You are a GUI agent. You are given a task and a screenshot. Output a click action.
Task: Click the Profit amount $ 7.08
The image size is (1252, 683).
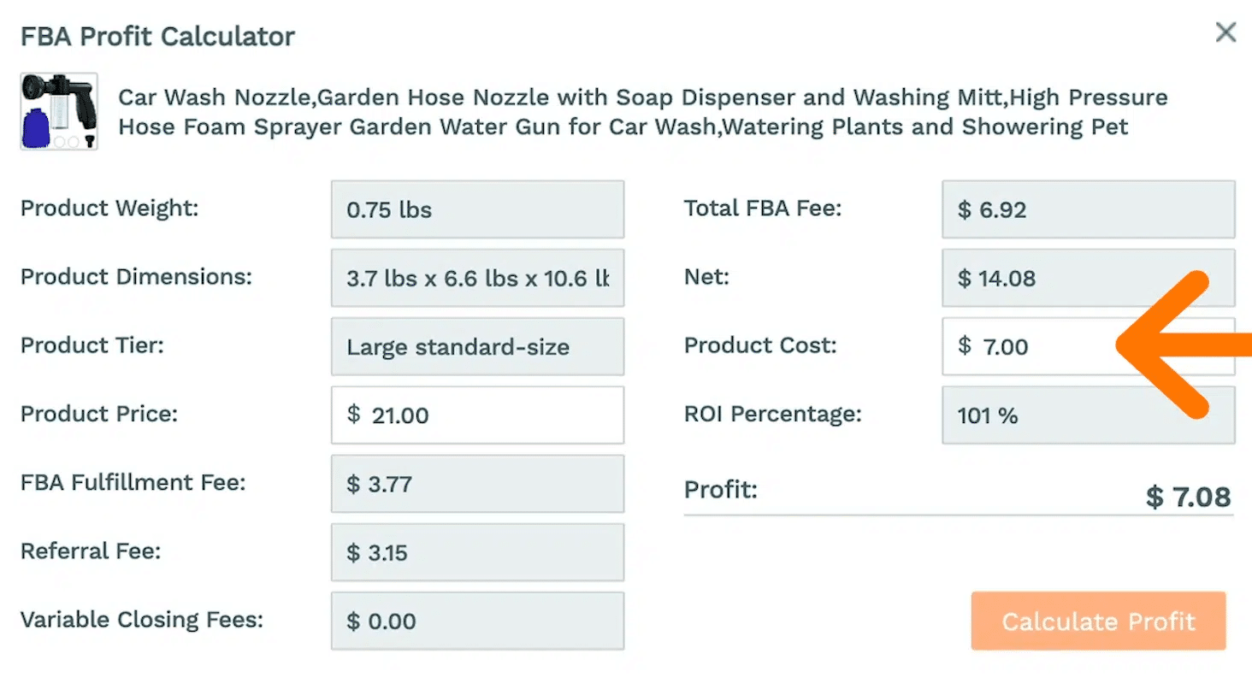point(1188,497)
